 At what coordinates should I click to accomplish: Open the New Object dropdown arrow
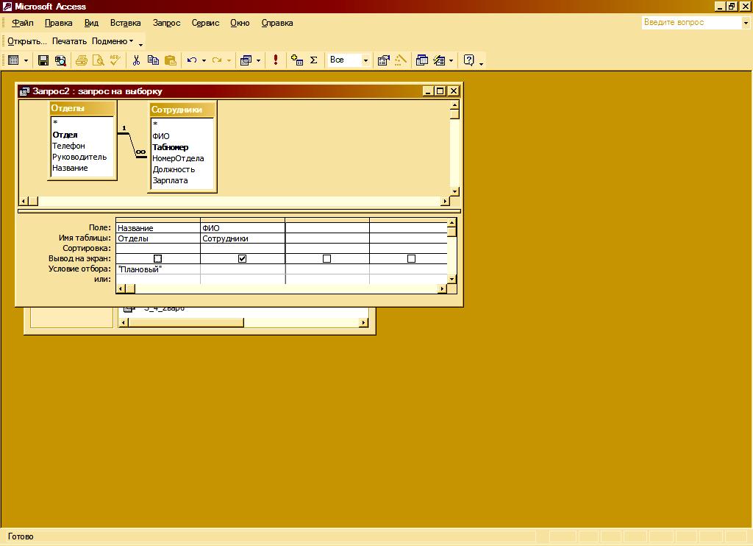click(x=451, y=60)
